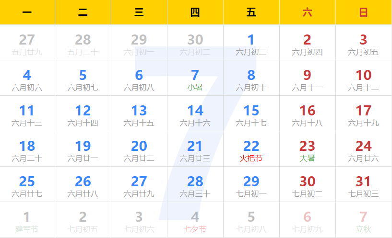Select July 24 (六月廿六)

pyautogui.click(x=364, y=148)
